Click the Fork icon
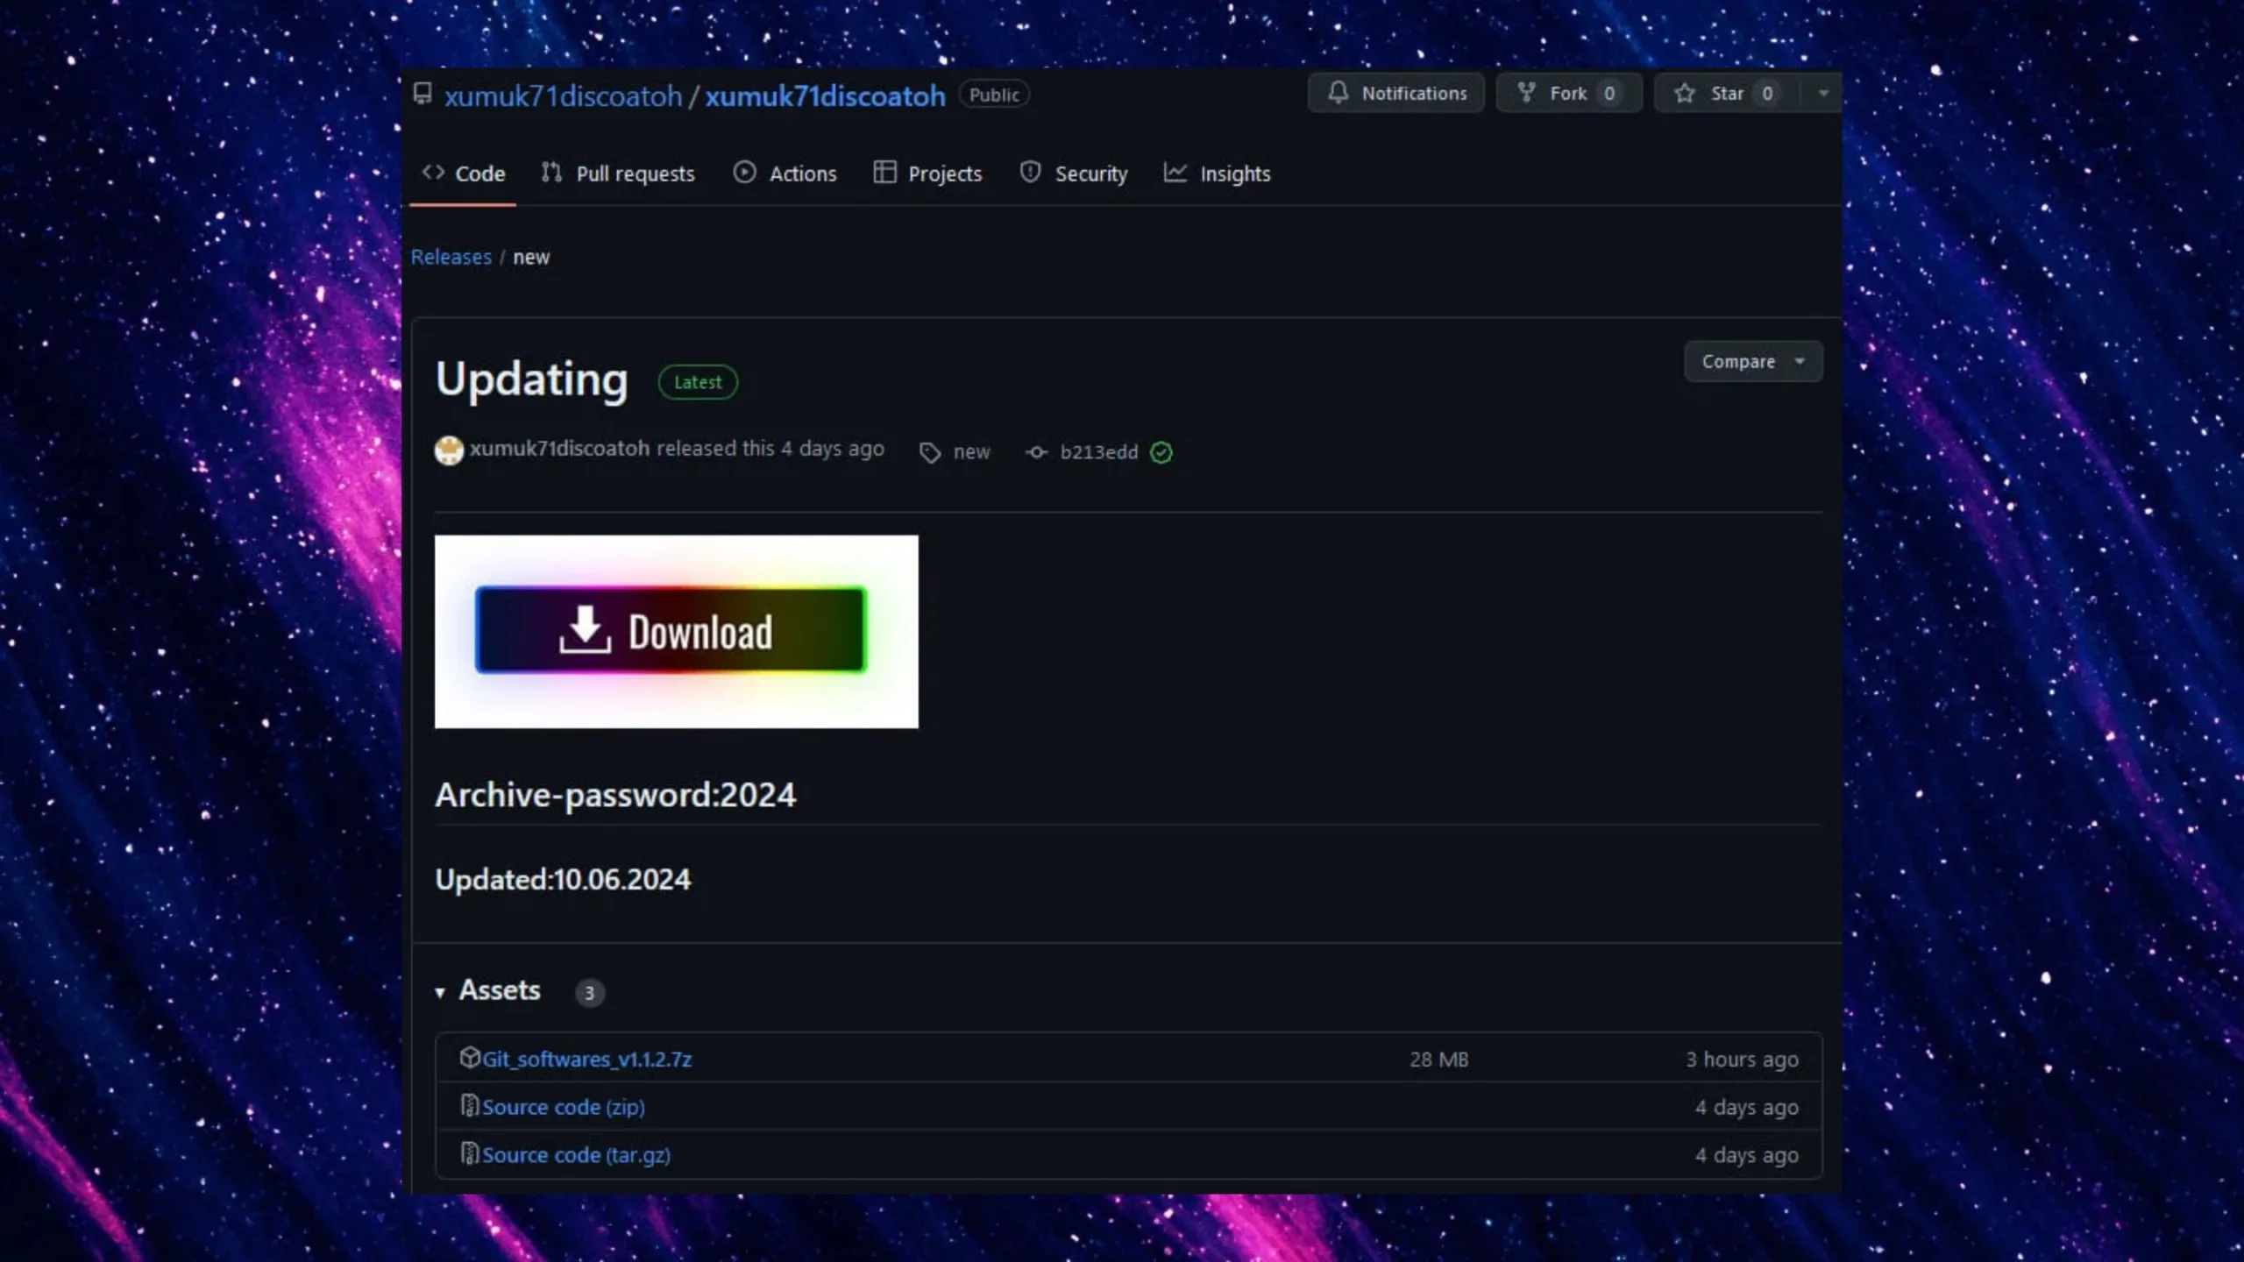Viewport: 2244px width, 1262px height. (x=1526, y=92)
